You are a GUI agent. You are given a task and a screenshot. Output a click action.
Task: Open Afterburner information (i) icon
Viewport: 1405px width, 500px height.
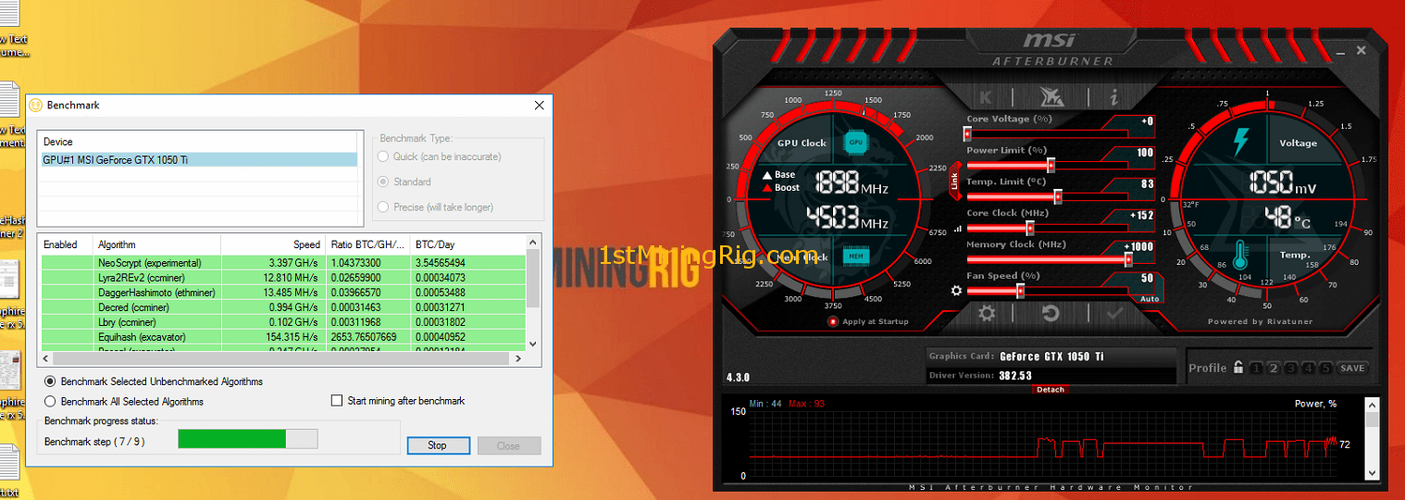[x=1113, y=96]
